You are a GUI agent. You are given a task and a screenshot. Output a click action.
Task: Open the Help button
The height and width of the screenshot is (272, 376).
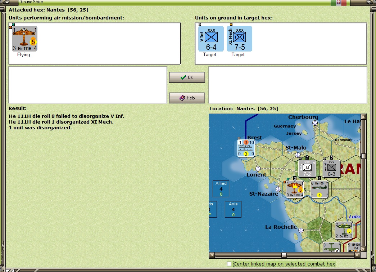pos(187,98)
